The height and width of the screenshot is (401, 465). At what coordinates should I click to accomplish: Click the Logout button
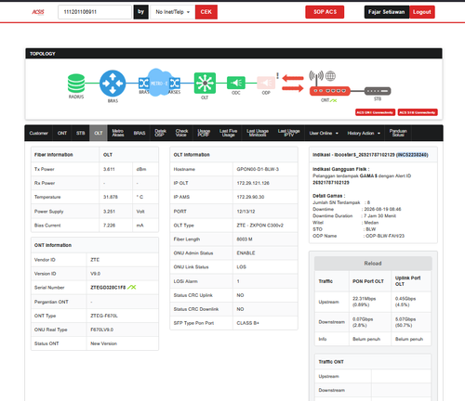422,12
